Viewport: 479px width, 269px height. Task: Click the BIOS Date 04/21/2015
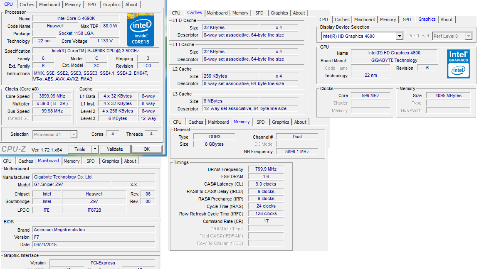pyautogui.click(x=94, y=245)
